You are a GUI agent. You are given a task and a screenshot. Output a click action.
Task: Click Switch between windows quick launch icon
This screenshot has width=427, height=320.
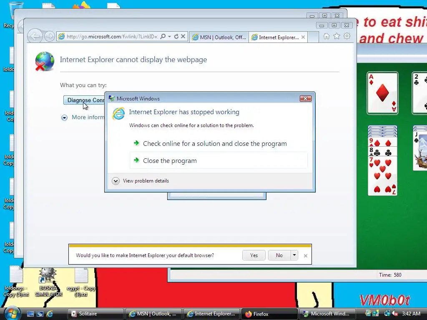40,314
